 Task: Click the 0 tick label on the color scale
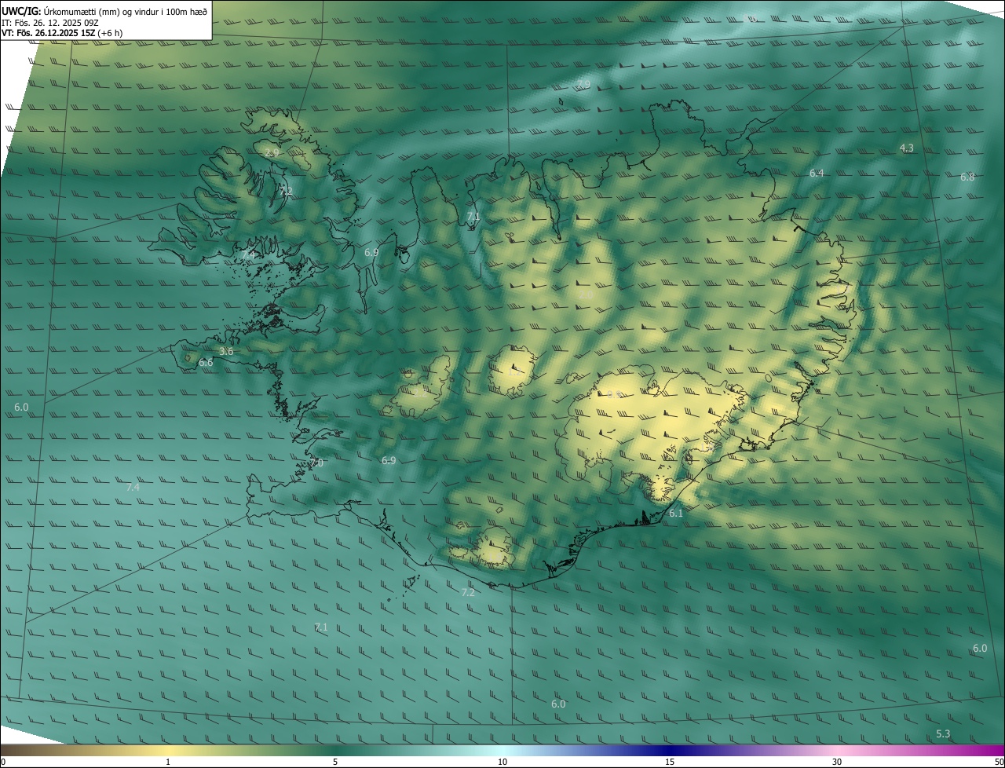pyautogui.click(x=3, y=762)
